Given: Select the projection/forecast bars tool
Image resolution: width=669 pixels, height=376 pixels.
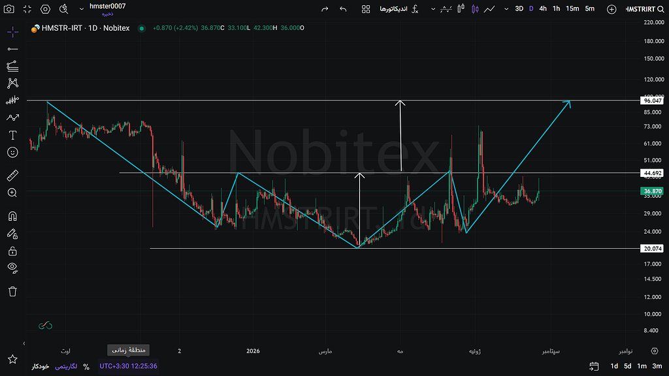Looking at the screenshot, I should [x=13, y=100].
